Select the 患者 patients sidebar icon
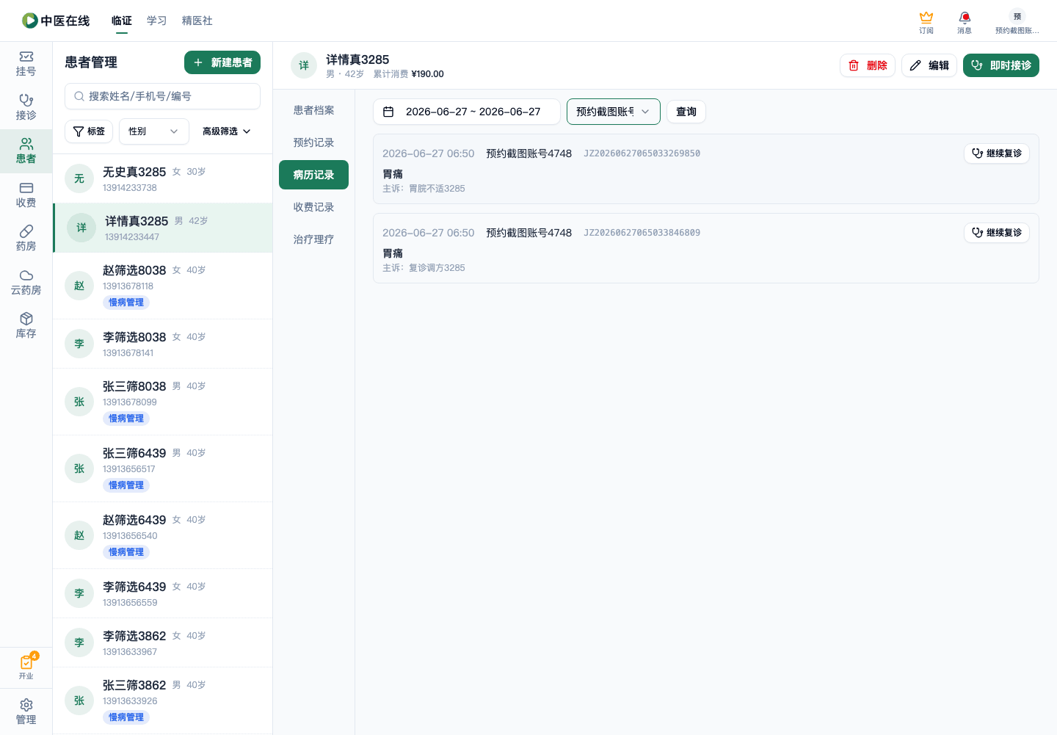The image size is (1057, 735). click(x=26, y=151)
